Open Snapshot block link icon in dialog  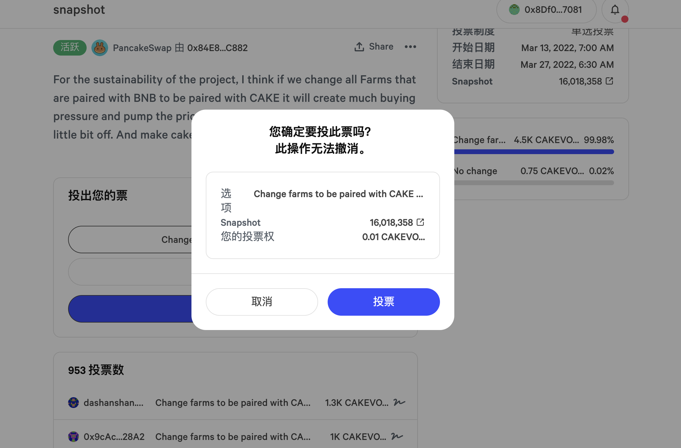tap(420, 222)
